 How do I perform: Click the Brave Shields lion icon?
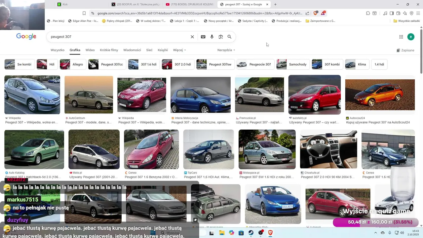316,13
